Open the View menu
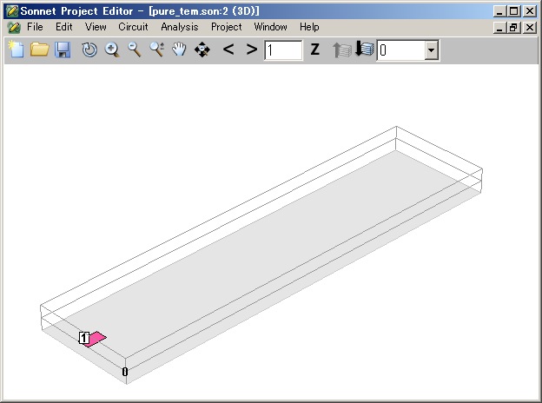 tap(96, 27)
